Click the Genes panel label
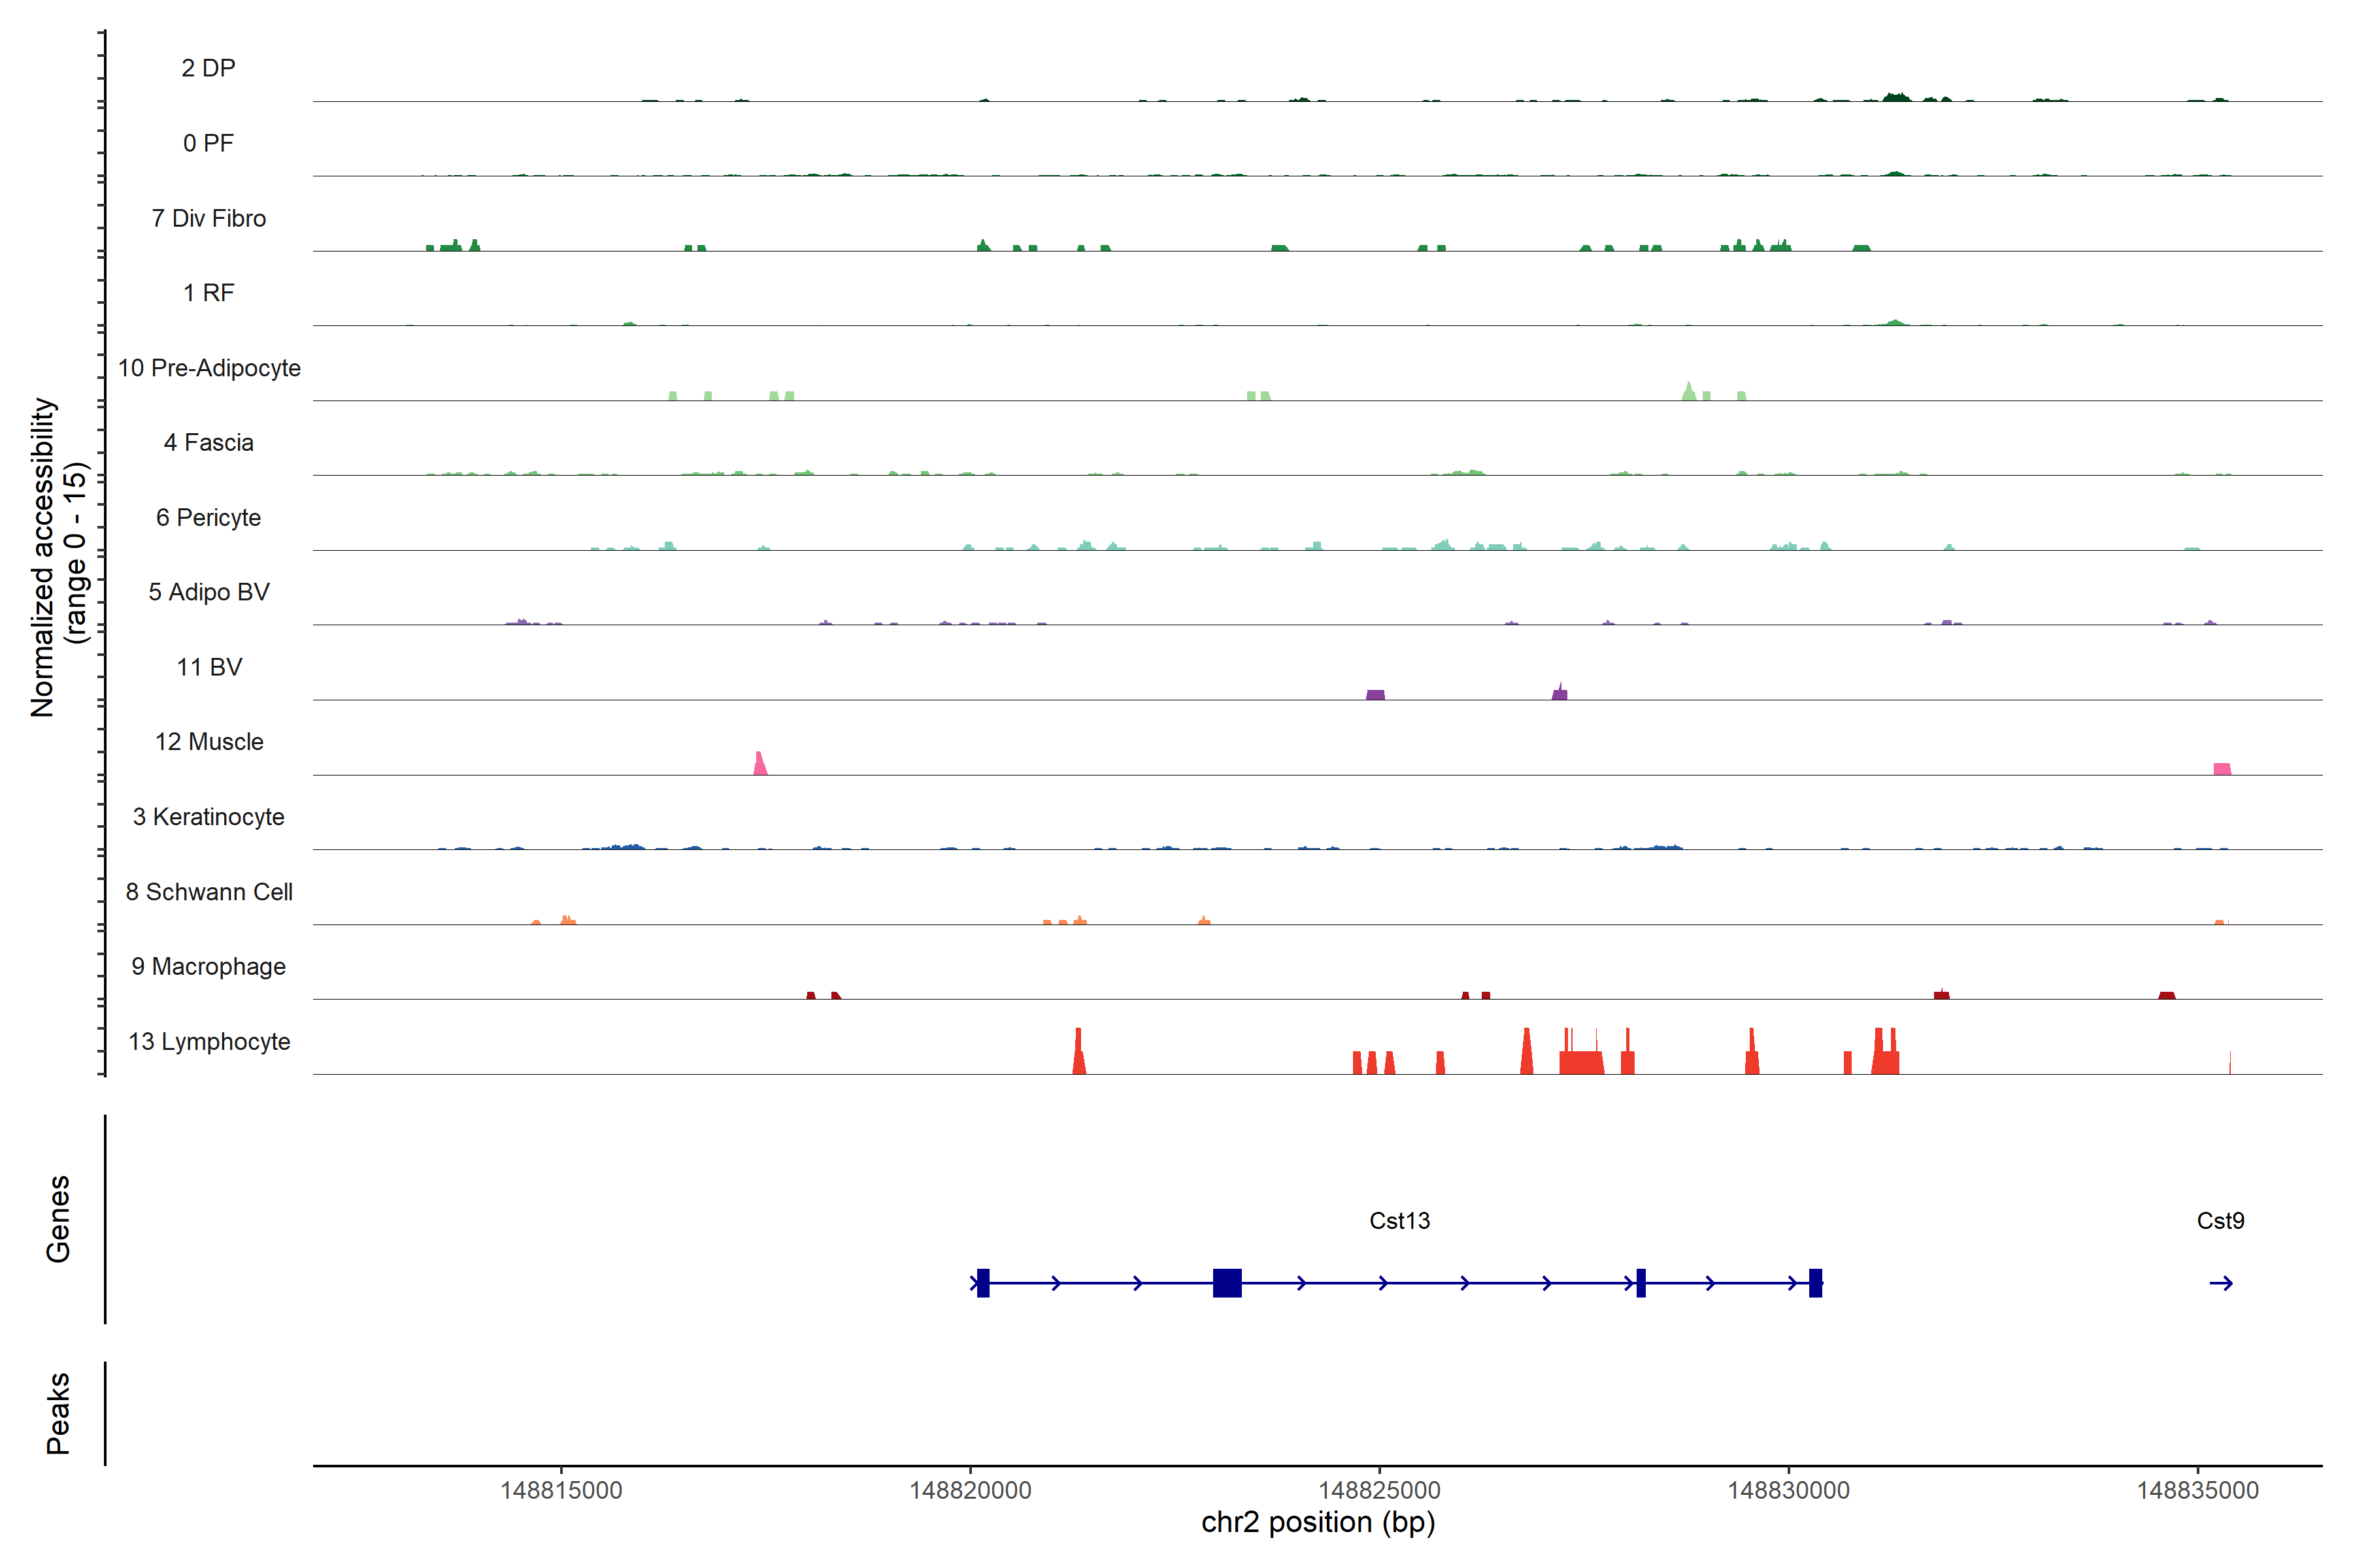The height and width of the screenshot is (1568, 2353). coord(58,1219)
